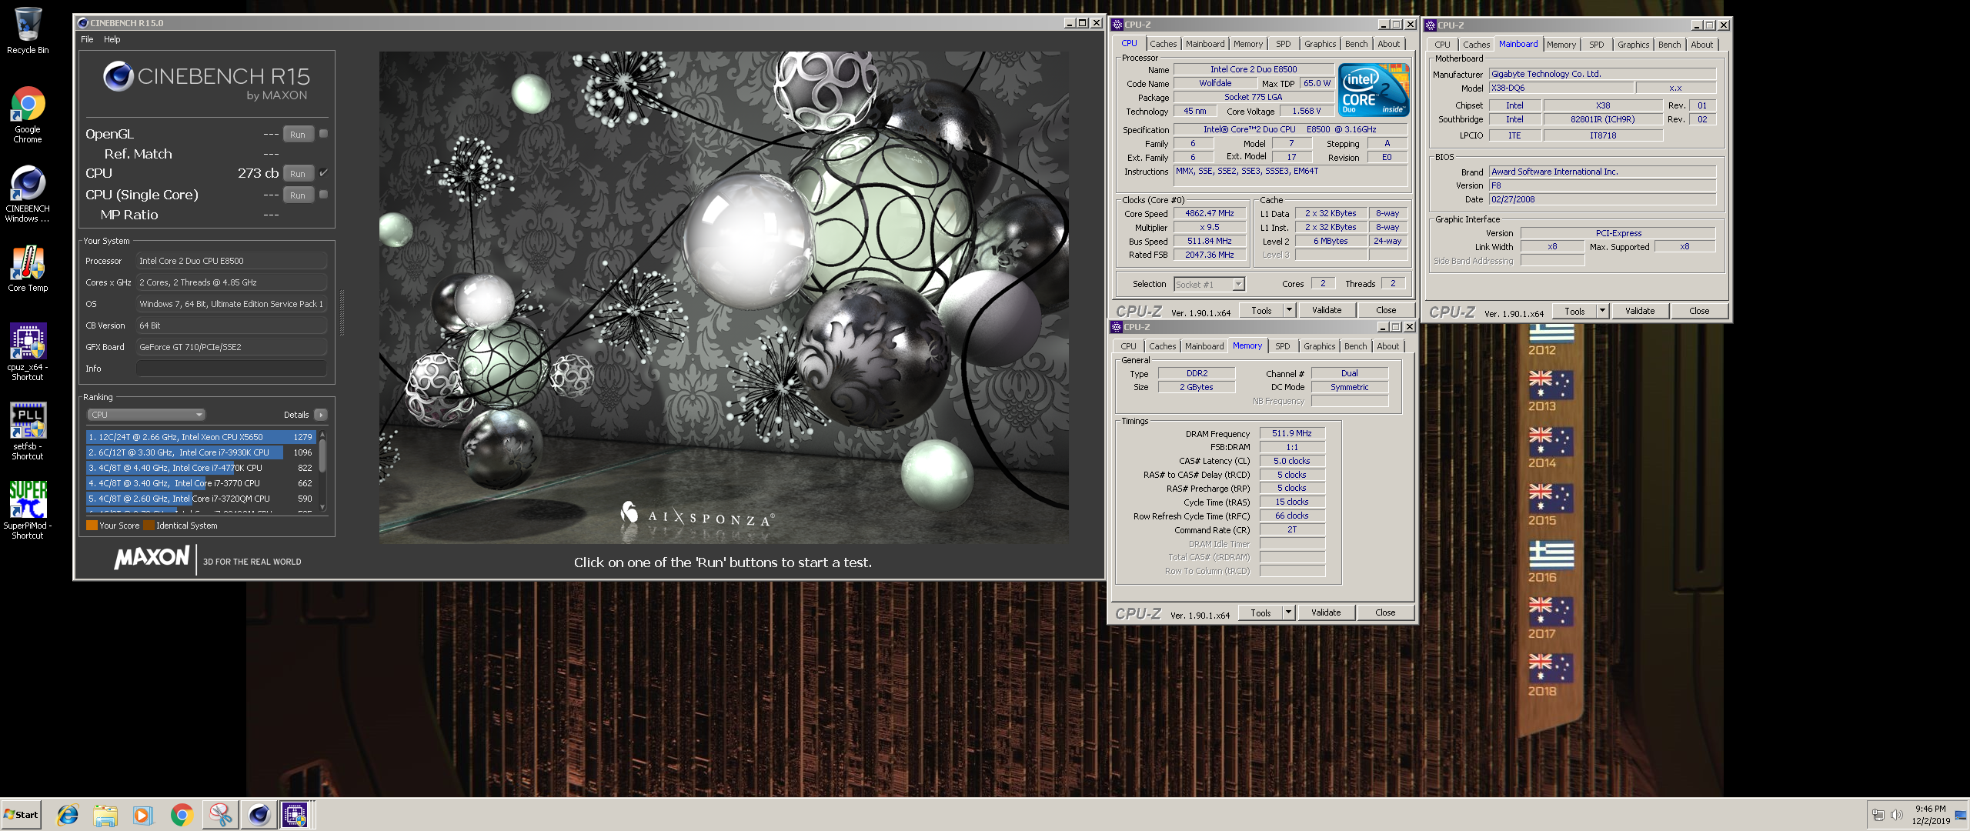Select the Intel Xeon CPU X5650 ranking row
Image resolution: width=1970 pixels, height=831 pixels.
(201, 437)
